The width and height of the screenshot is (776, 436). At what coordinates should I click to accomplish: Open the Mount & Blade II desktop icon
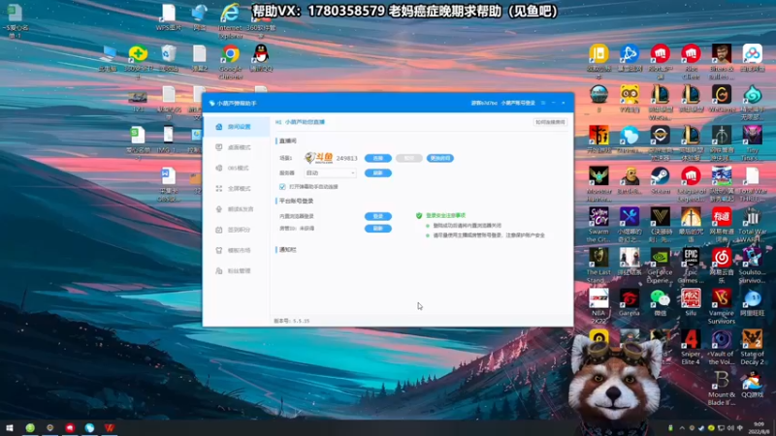pos(721,389)
